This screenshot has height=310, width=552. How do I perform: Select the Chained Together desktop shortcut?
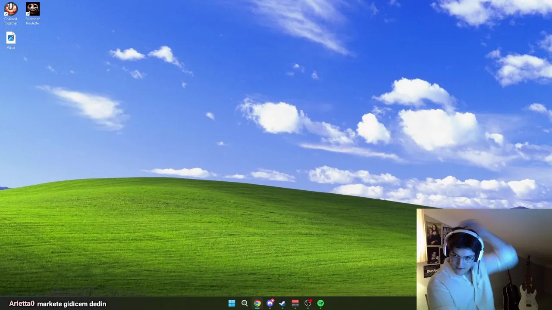[x=11, y=13]
